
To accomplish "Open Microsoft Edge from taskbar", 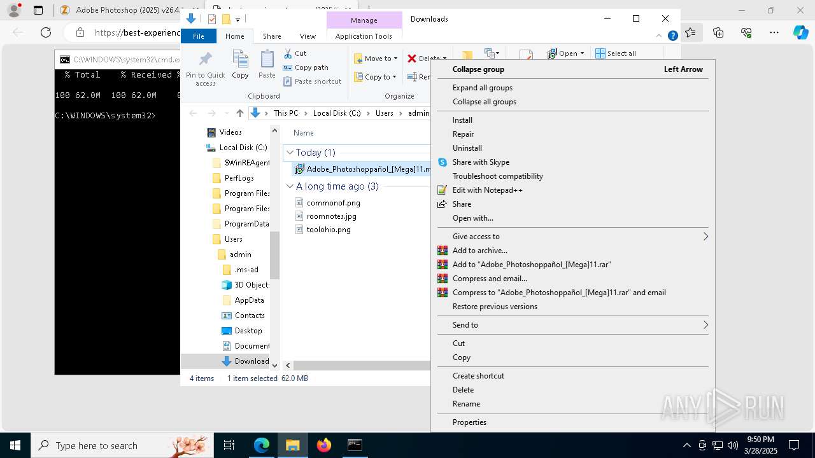I will tap(262, 445).
